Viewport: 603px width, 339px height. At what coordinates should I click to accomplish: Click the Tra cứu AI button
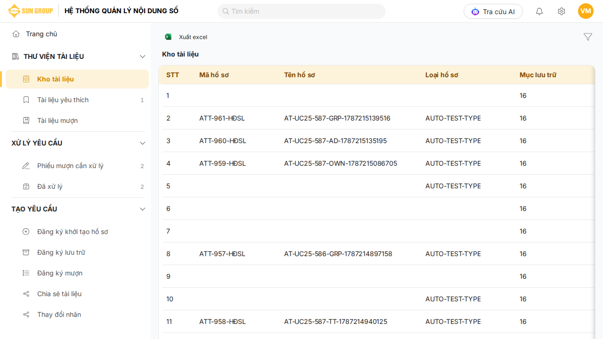coord(493,11)
